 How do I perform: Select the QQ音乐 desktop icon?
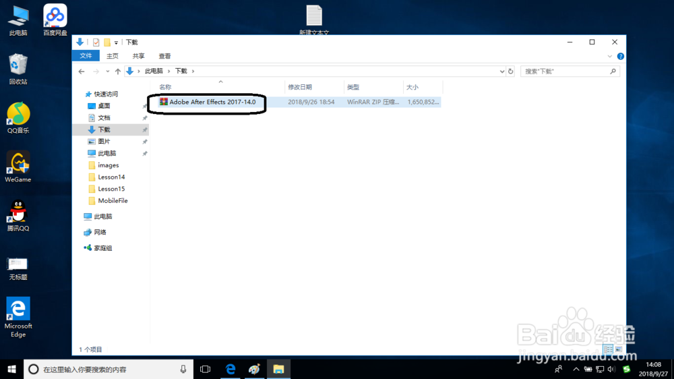click(18, 118)
